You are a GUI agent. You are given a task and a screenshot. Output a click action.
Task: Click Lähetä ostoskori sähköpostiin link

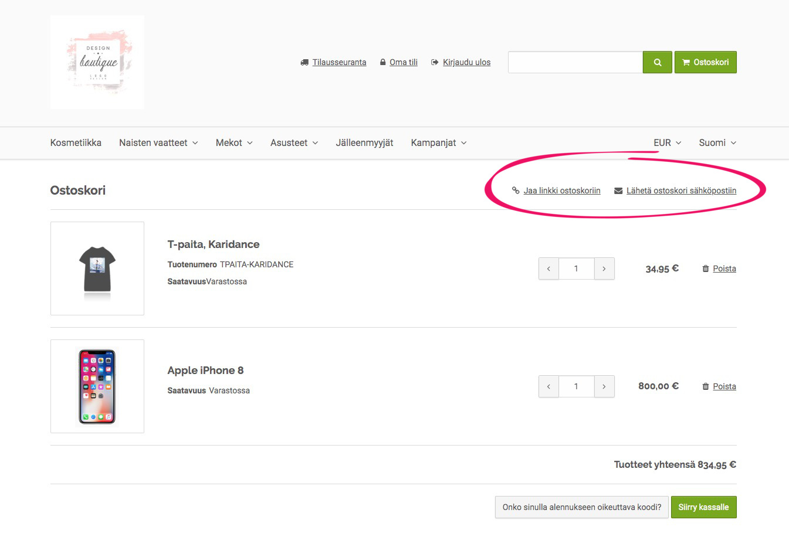click(x=681, y=191)
